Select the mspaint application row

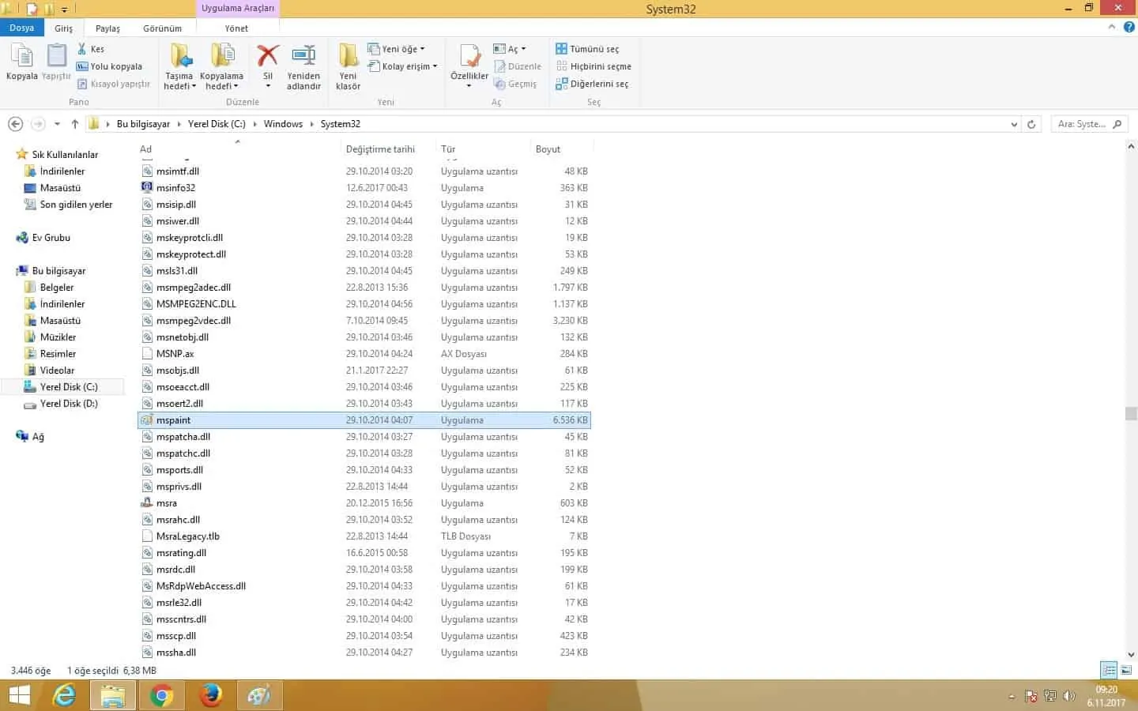click(x=364, y=420)
